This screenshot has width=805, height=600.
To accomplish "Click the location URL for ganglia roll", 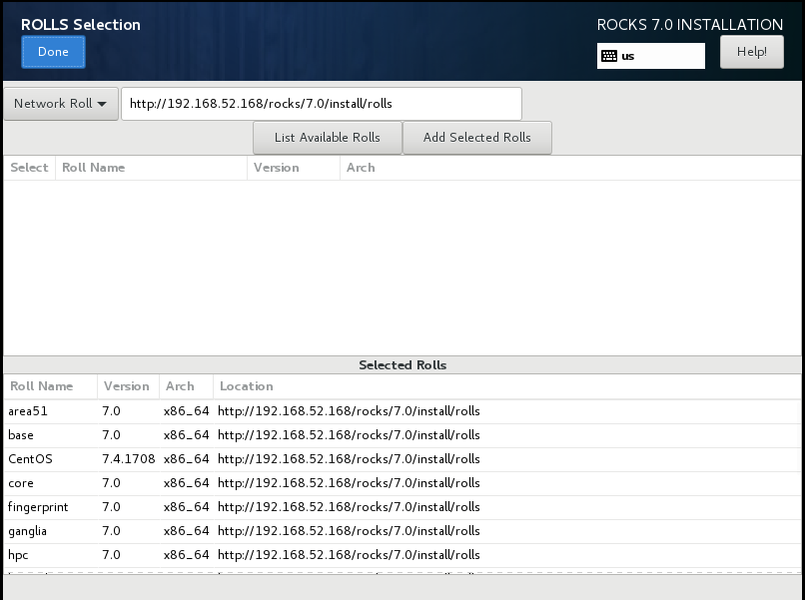I will tap(349, 531).
